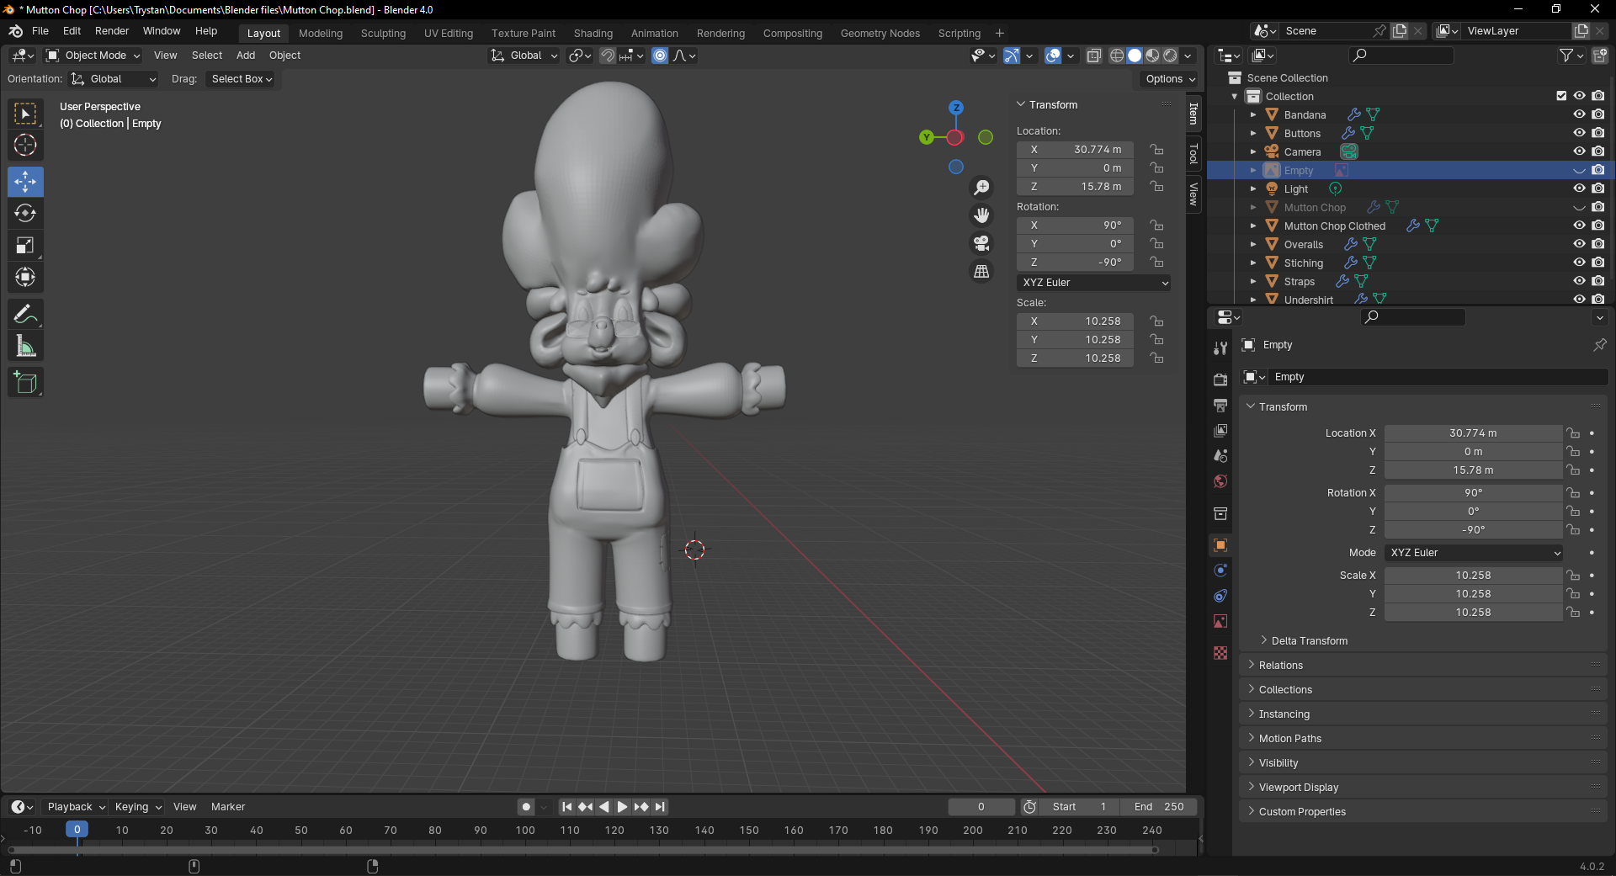Toggle camera view in viewport

(981, 244)
